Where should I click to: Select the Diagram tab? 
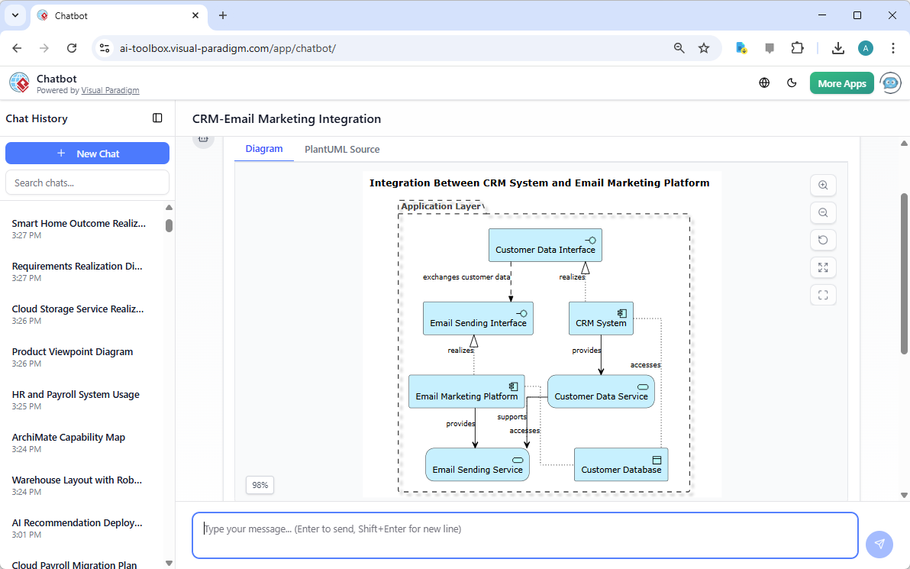click(x=263, y=149)
